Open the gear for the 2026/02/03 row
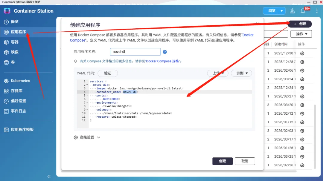 coord(302,131)
